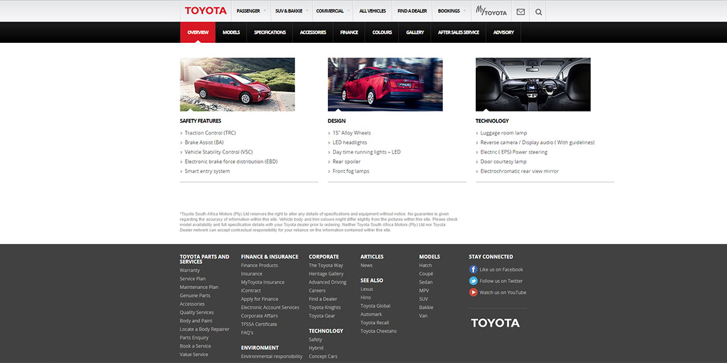727x363 pixels.
Task: Open the Lexus link
Action: (367, 289)
